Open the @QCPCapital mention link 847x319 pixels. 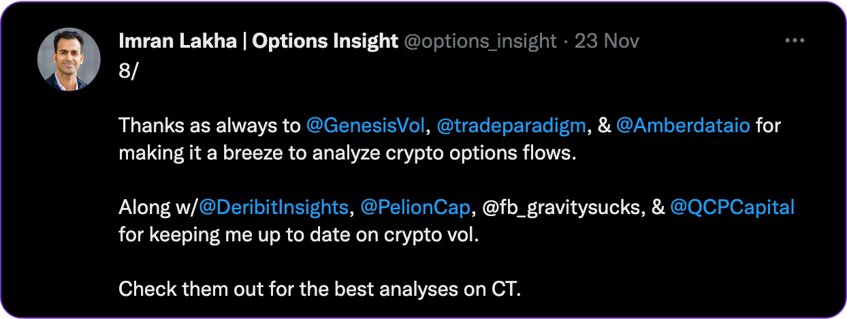coord(732,208)
